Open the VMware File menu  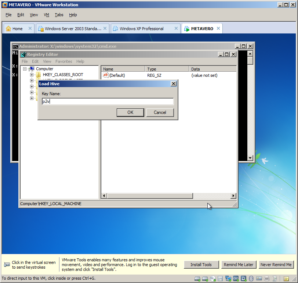[x=8, y=15]
